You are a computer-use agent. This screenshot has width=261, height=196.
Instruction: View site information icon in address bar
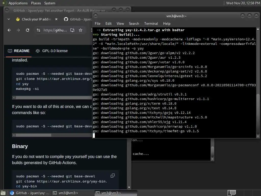[38, 30]
